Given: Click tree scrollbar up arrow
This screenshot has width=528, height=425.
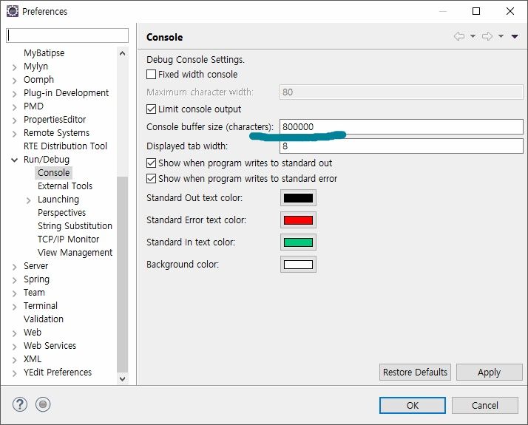Looking at the screenshot, I should coord(123,53).
